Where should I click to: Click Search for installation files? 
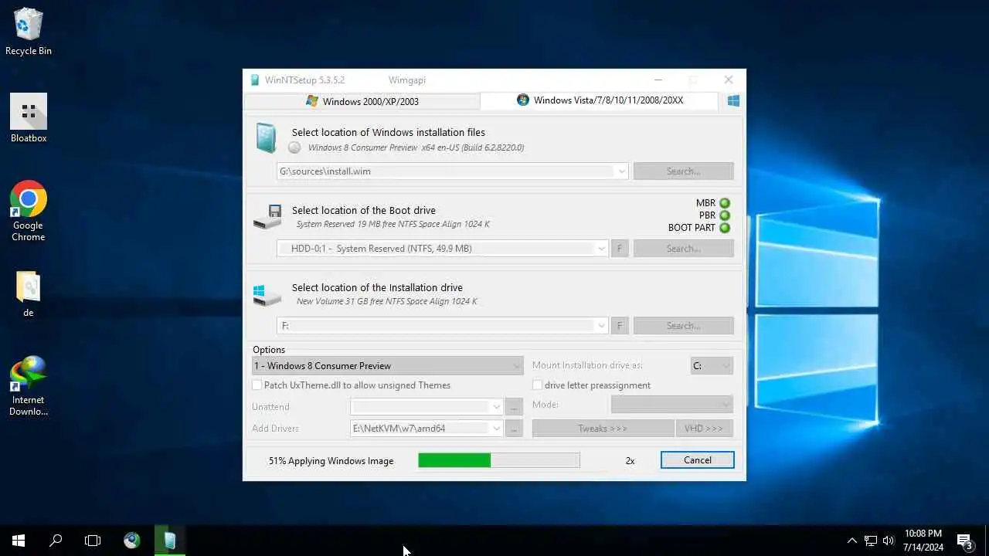[683, 171]
